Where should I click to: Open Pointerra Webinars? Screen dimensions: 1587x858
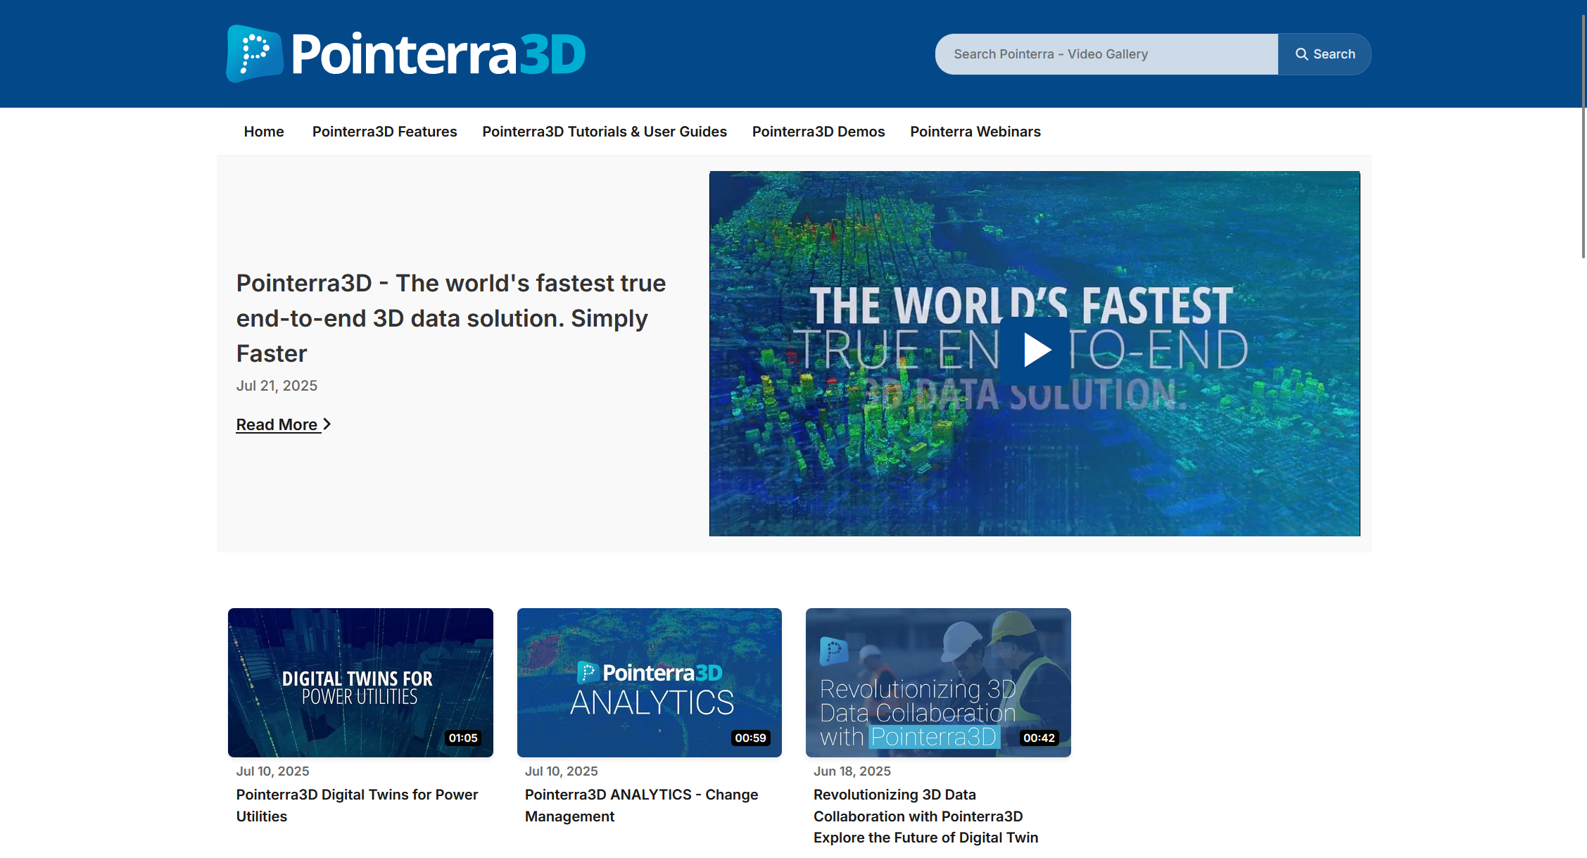pyautogui.click(x=975, y=131)
